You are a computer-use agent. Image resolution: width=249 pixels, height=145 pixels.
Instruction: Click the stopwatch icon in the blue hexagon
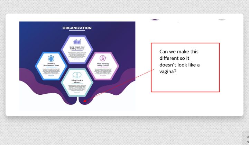coord(51,58)
